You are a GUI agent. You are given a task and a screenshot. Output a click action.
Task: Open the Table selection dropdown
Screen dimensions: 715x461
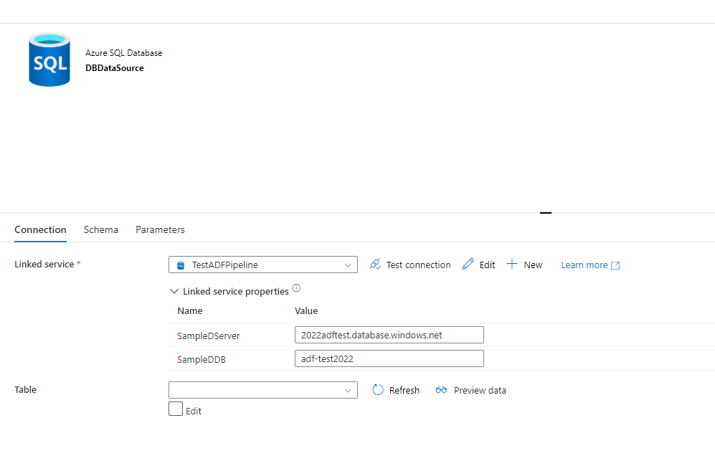click(262, 390)
